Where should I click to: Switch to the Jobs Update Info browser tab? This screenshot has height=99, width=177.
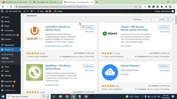pyautogui.click(x=48, y=2)
